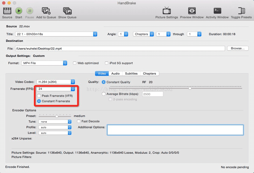254x173 pixels.
Task: Enable the iPod 5G support checkbox
Action: pos(106,63)
